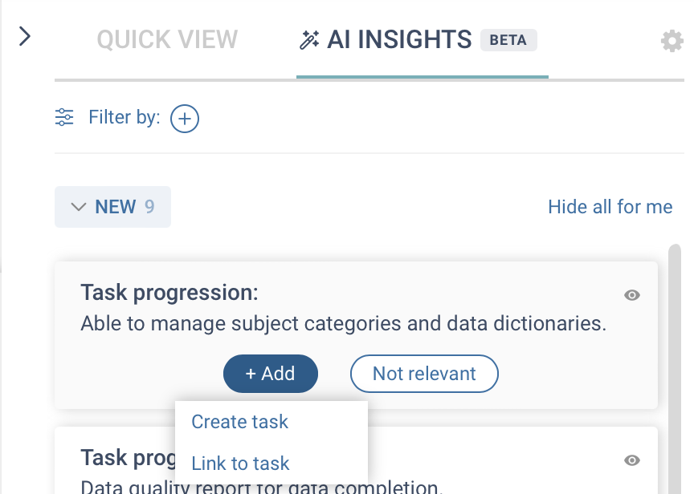694x494 pixels.
Task: Collapse the NEW section chevron
Action: click(x=78, y=207)
